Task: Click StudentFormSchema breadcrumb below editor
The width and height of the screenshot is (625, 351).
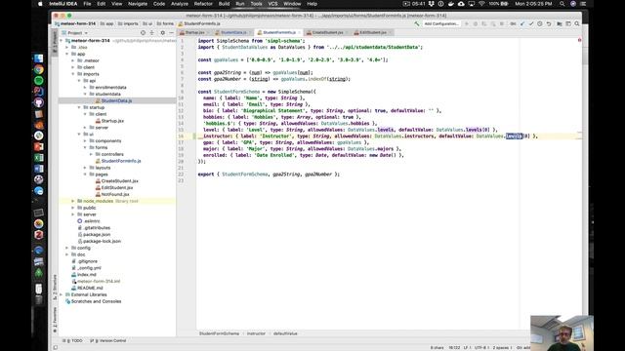Action: (219, 333)
